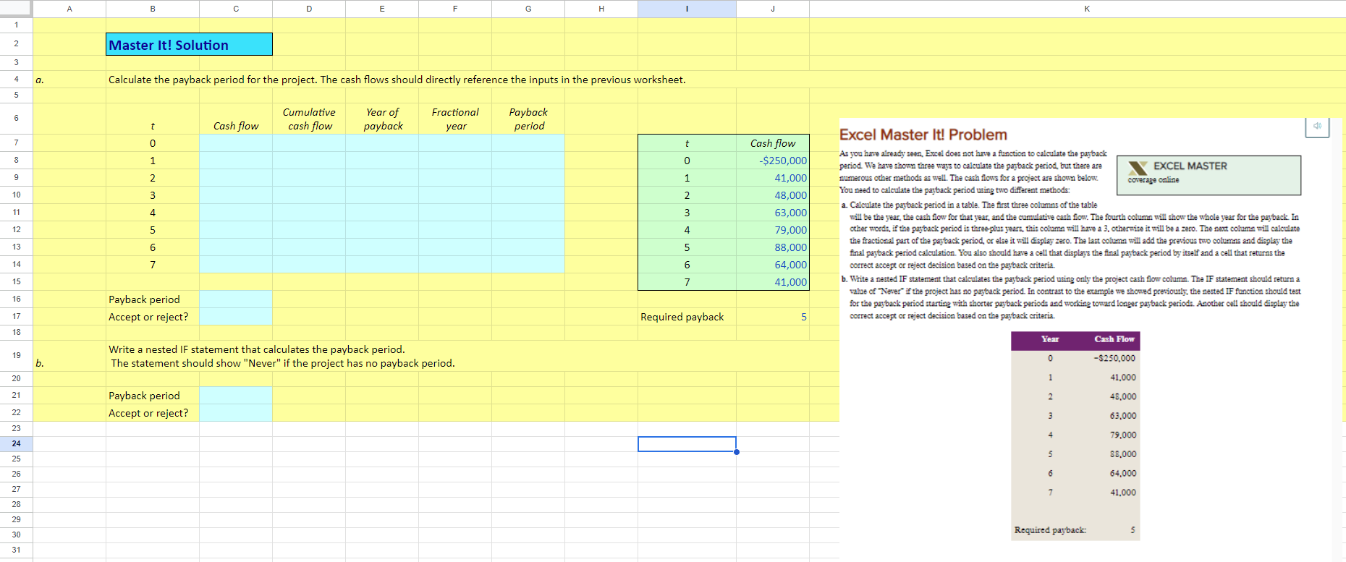Click the 63,000 cell in the green table
The image size is (1346, 562).
773,213
